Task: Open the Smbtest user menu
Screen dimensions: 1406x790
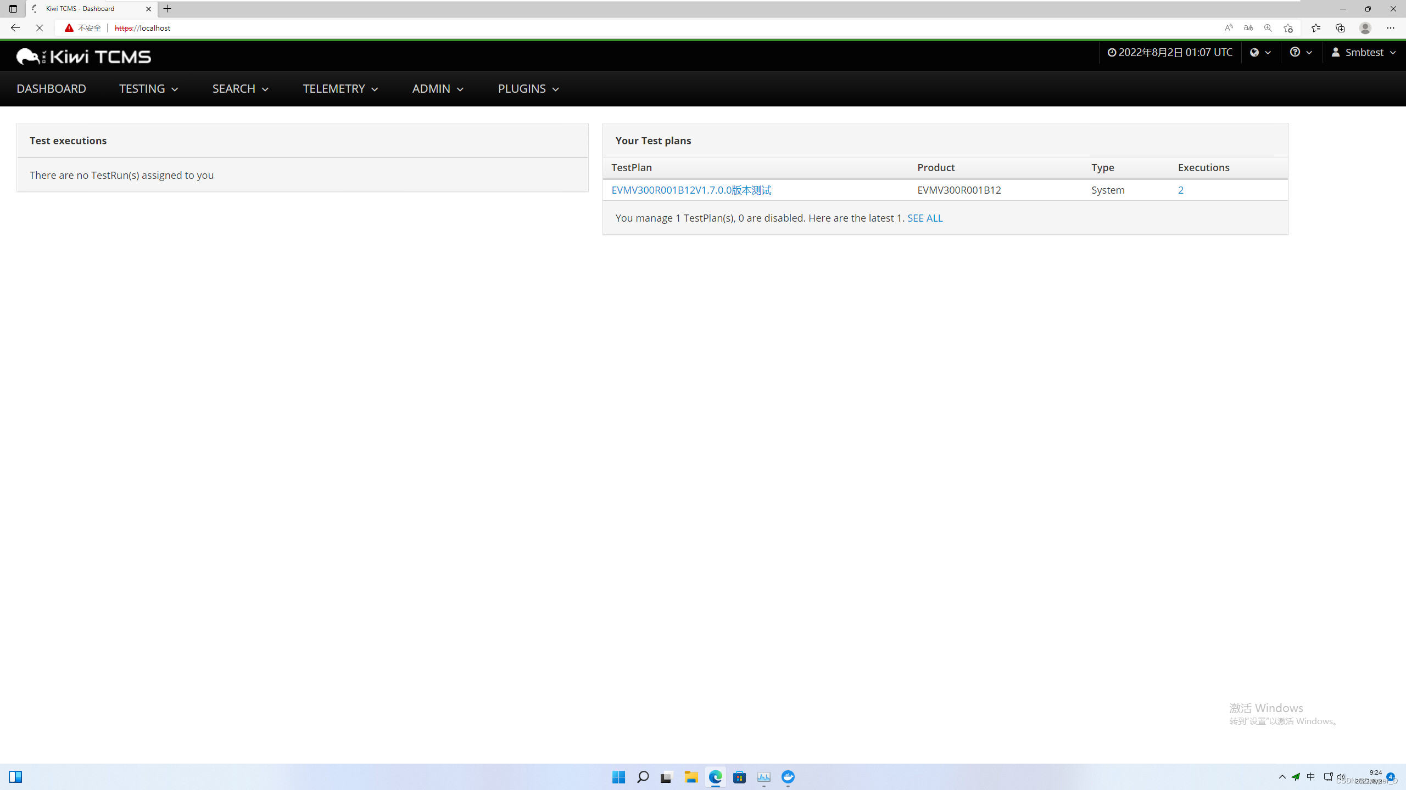Action: pos(1364,52)
